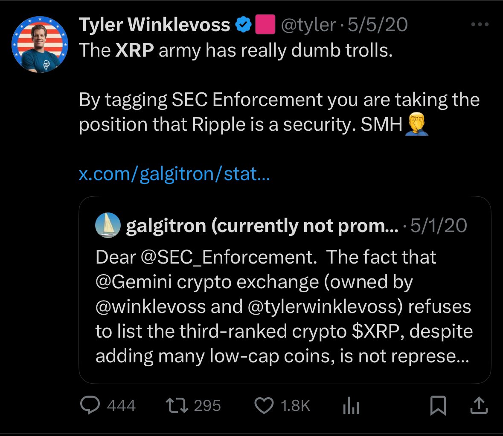Share the tweet using the upload arrow icon
This screenshot has height=436, width=503.
479,406
